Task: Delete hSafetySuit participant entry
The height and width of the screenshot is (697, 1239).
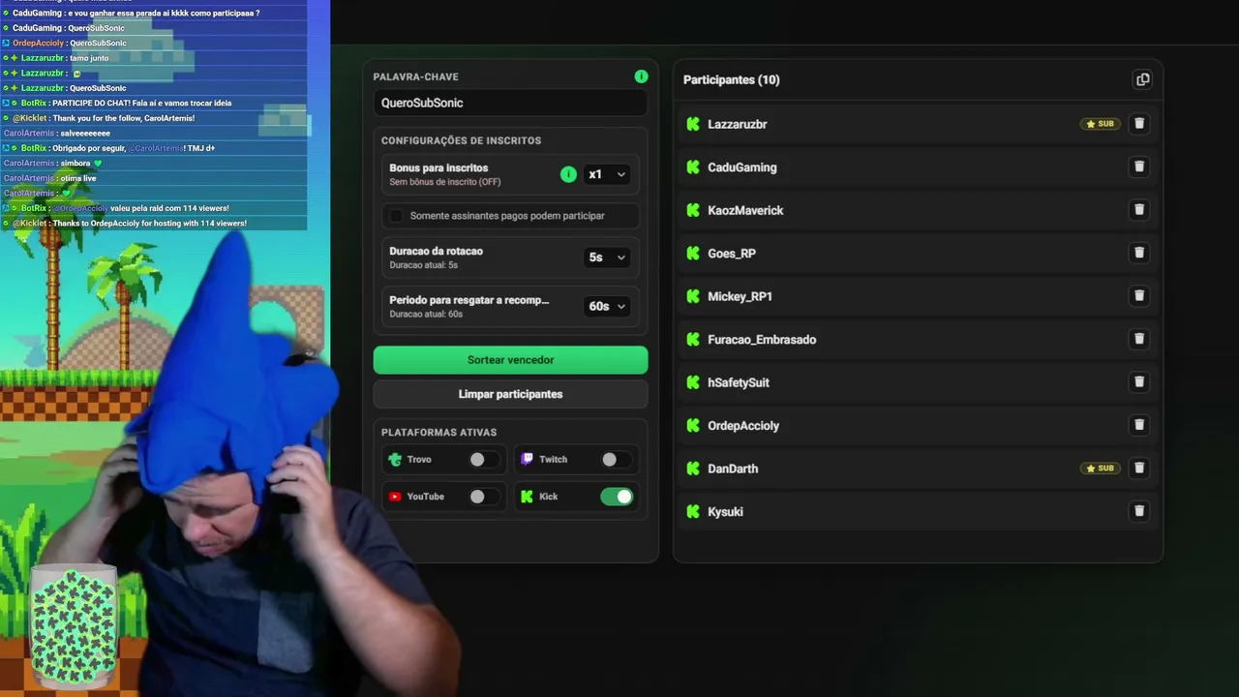Action: 1139,382
